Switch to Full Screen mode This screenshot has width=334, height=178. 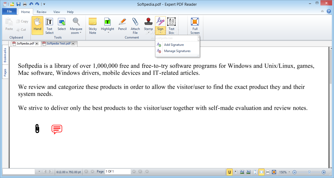[195, 25]
